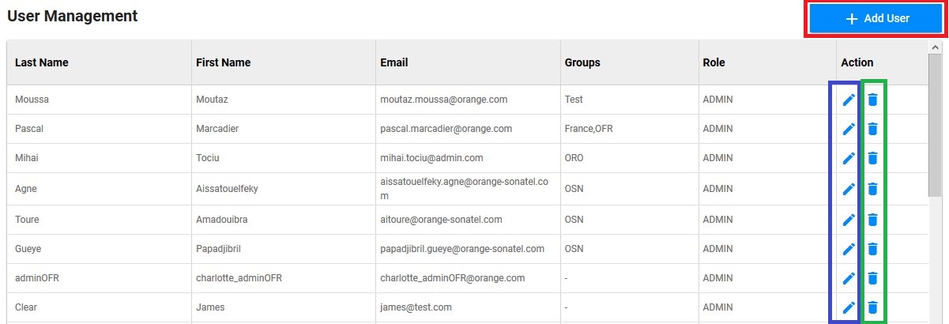This screenshot has height=324, width=949.
Task: Edit user Toure Amadouibra
Action: click(849, 220)
